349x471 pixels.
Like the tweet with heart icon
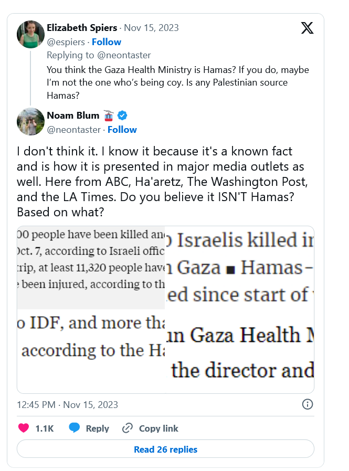[24, 428]
